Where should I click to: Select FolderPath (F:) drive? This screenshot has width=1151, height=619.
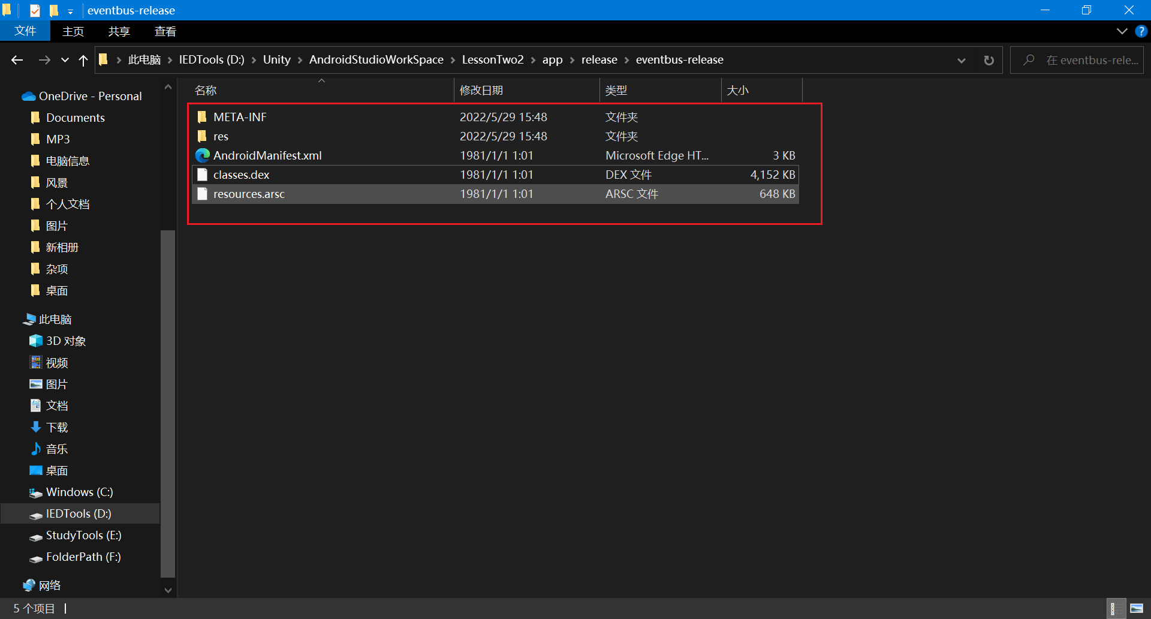tap(75, 557)
